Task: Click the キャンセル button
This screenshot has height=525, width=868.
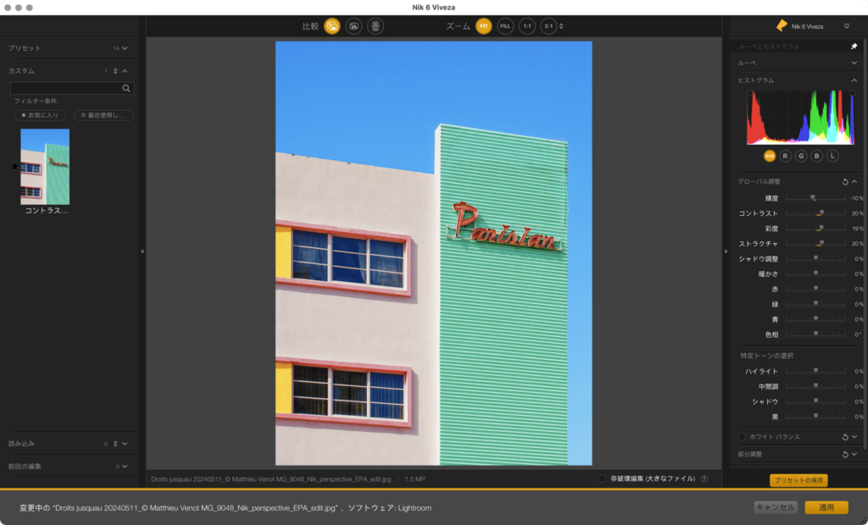Action: pos(776,507)
